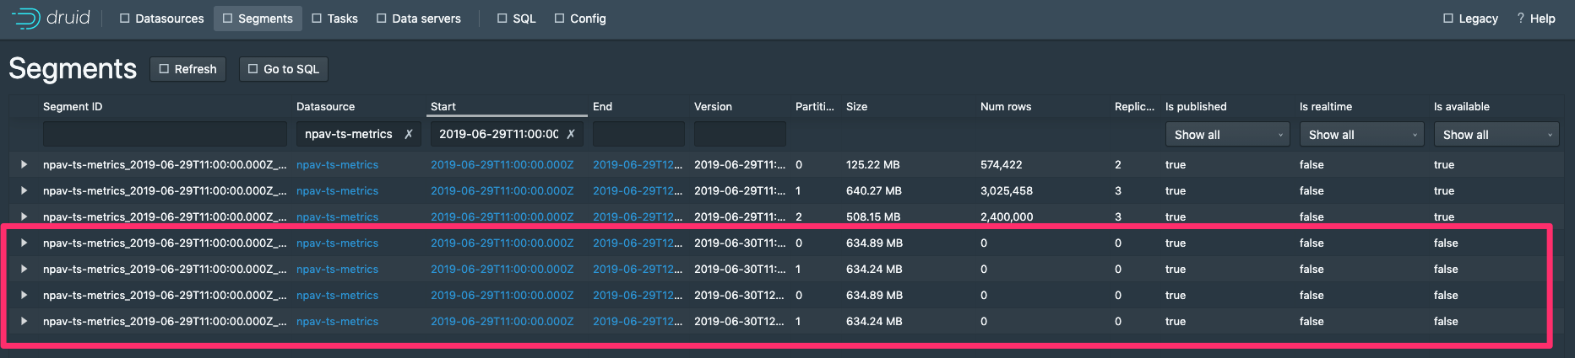
Task: Expand the row with size 125.22 MB
Action: coord(24,164)
